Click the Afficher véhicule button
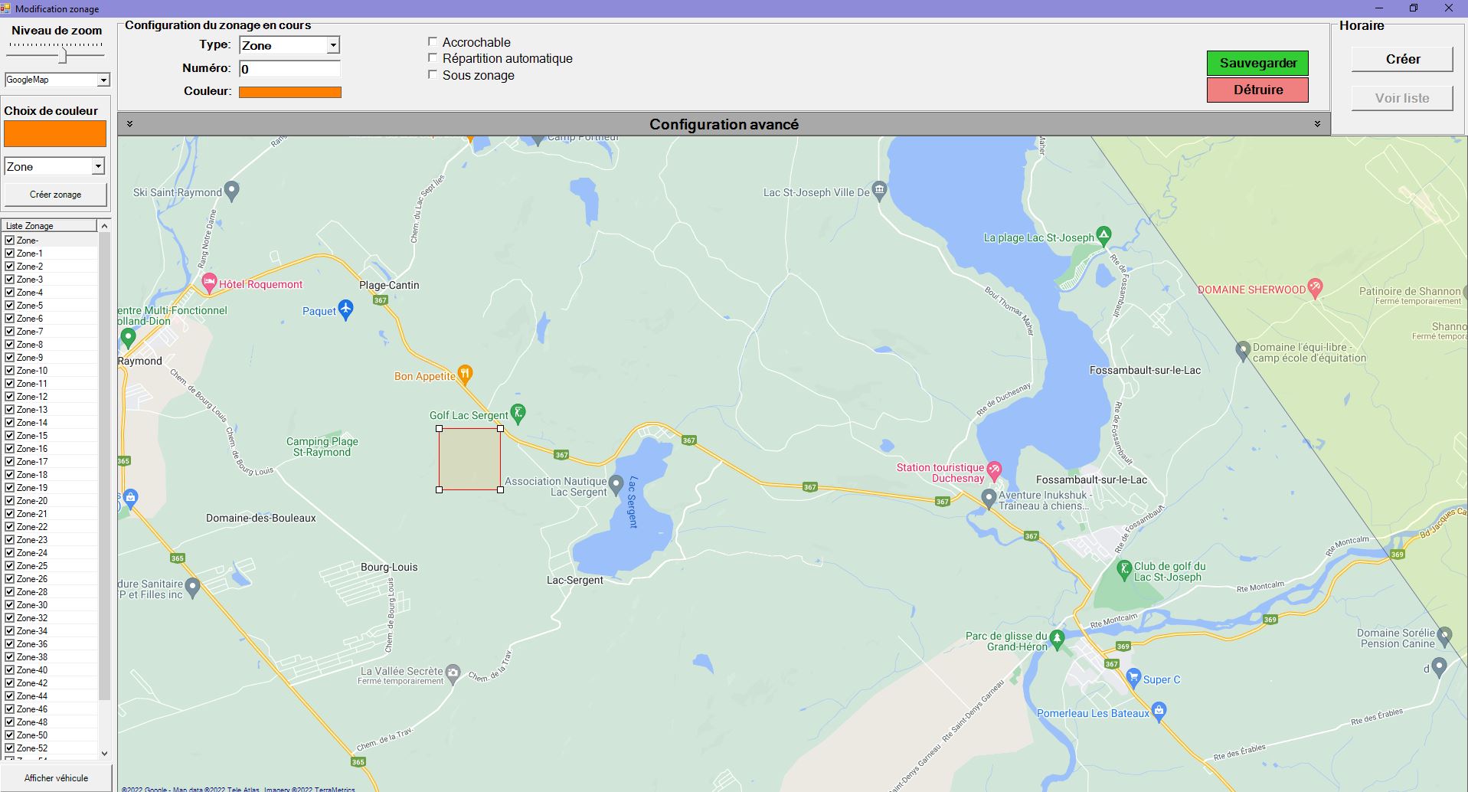This screenshot has width=1468, height=792. pos(56,777)
